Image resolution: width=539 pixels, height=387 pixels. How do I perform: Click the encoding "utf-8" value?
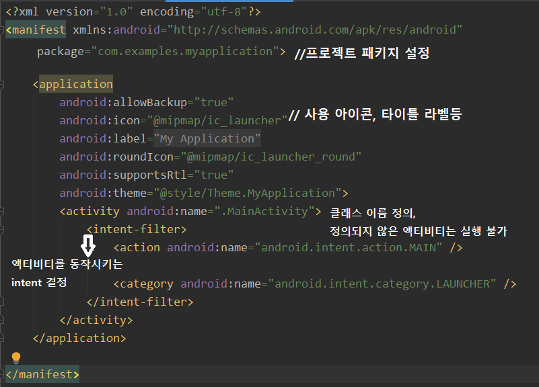pos(225,12)
